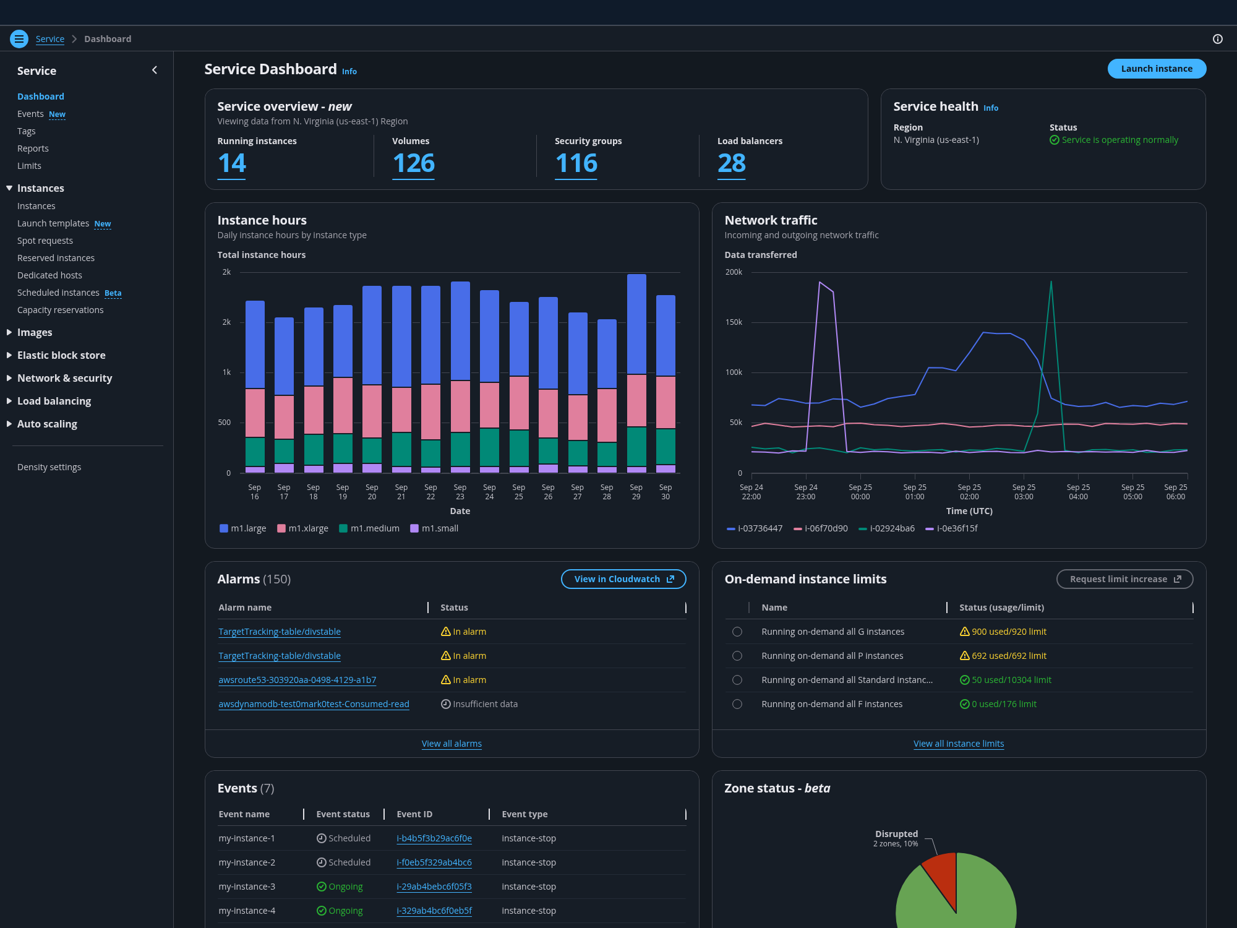Select radio for Running on-demand all P instances
1237x928 pixels.
[x=737, y=656]
